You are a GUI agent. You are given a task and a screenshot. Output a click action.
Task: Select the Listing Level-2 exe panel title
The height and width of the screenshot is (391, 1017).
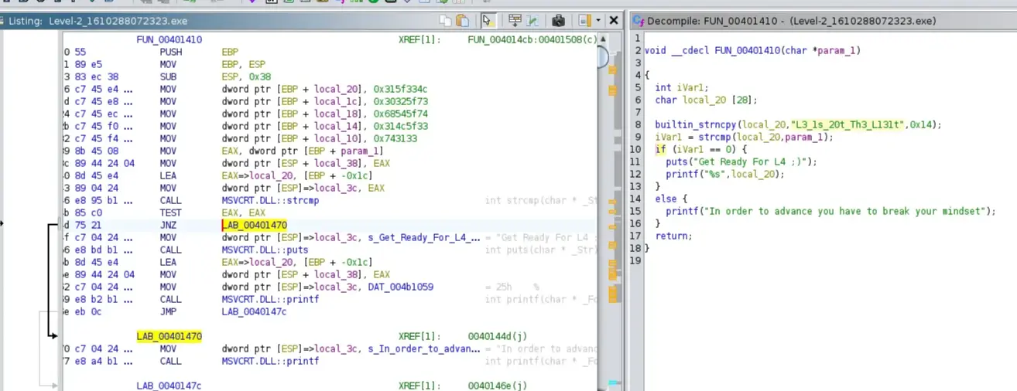(98, 22)
